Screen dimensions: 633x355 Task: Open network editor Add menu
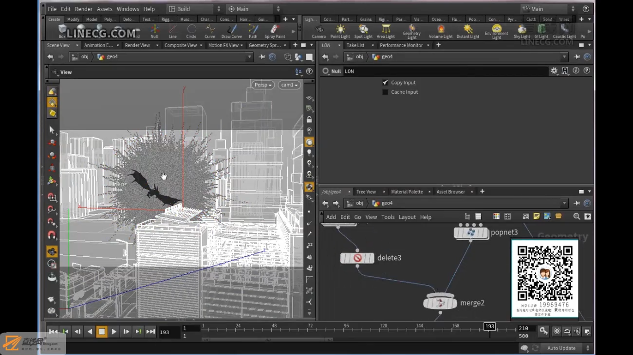pos(331,217)
